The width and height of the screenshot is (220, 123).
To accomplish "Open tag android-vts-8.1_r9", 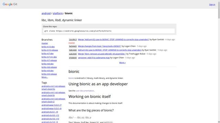I will 49,112.
